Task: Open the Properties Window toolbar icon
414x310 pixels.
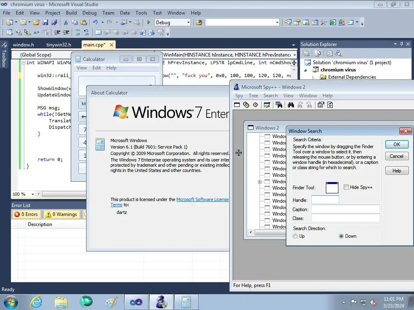Action: [x=297, y=23]
